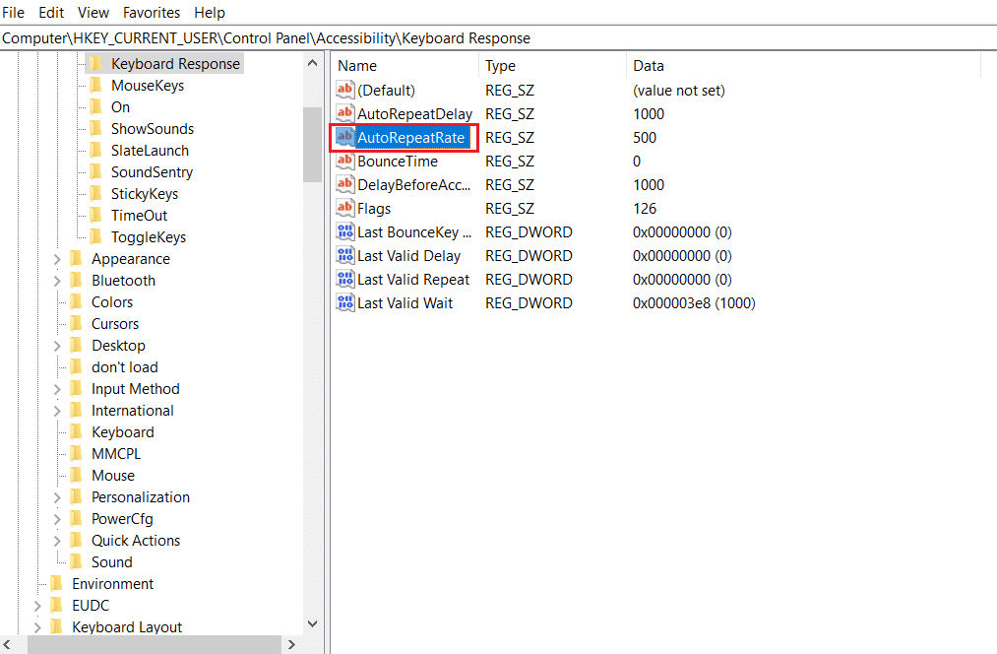Select the BounceTime value name
The image size is (997, 654).
(398, 161)
